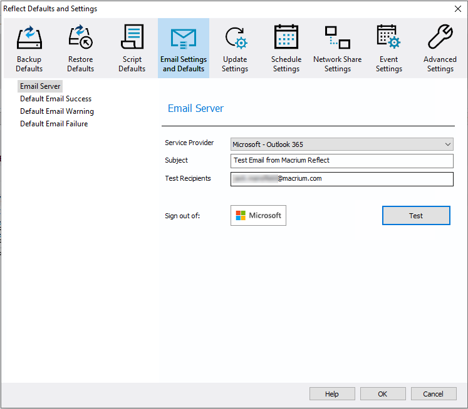The width and height of the screenshot is (468, 409).
Task: Open the Update Settings icon
Action: tap(236, 38)
